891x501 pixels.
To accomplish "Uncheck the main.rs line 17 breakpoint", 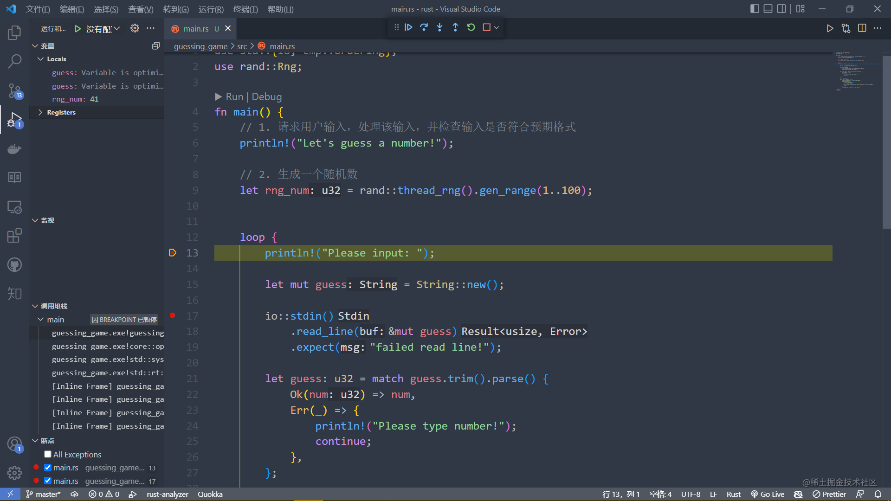I will (47, 481).
